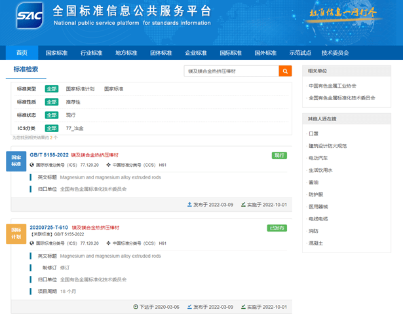Click 制修订 修订 row text
This screenshot has width=403, height=314.
click(x=56, y=268)
